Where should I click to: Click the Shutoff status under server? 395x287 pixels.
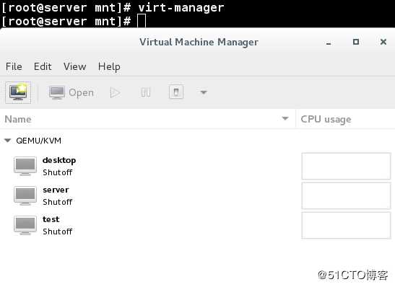coord(58,202)
